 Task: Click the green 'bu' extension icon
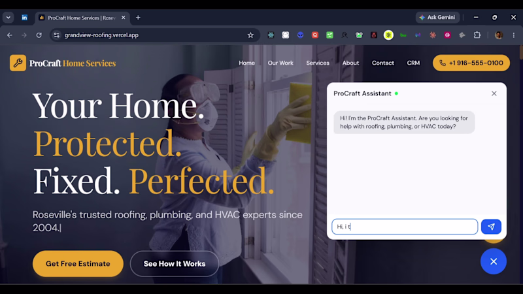pos(403,35)
